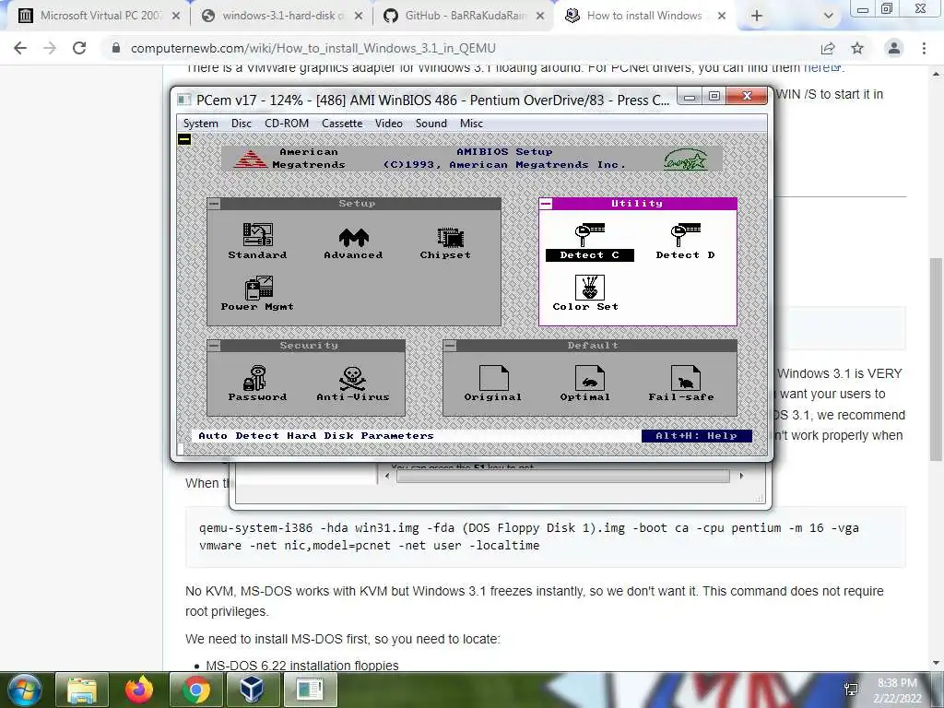Click horizontal scrollbar right arrow

[x=742, y=476]
